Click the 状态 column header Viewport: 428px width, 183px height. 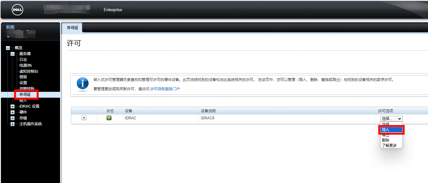pyautogui.click(x=110, y=111)
